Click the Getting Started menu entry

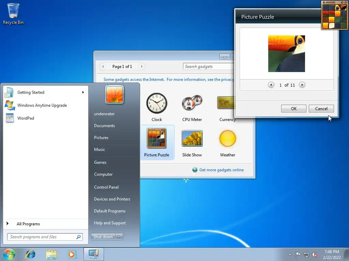pos(46,92)
